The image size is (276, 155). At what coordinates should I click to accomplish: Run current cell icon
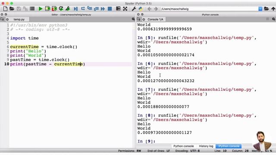tap(47, 9)
